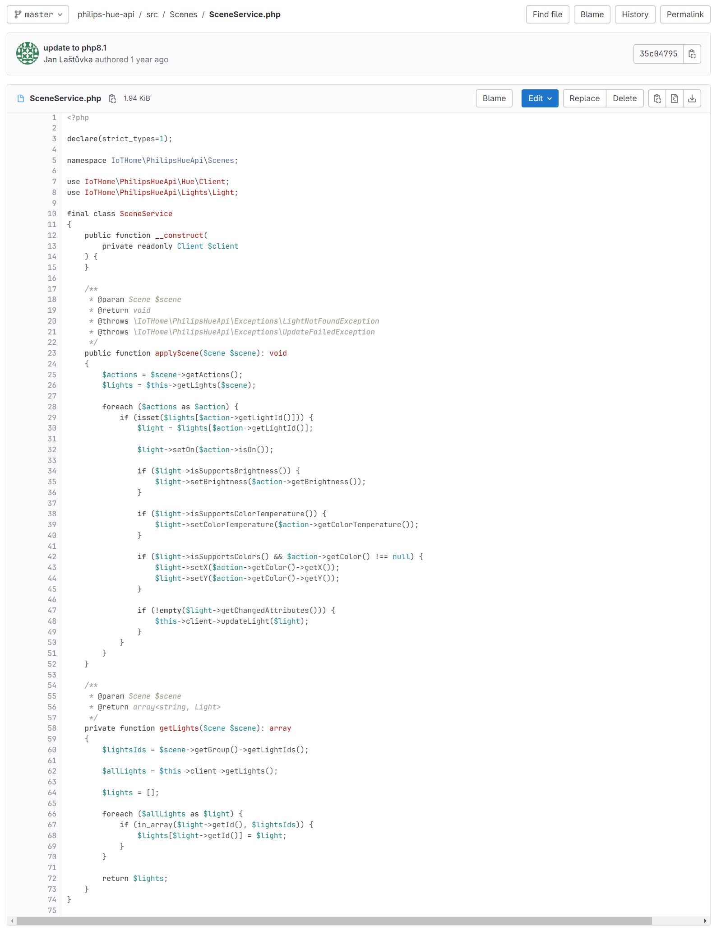Click the Delete button
721x936 pixels.
(x=624, y=98)
